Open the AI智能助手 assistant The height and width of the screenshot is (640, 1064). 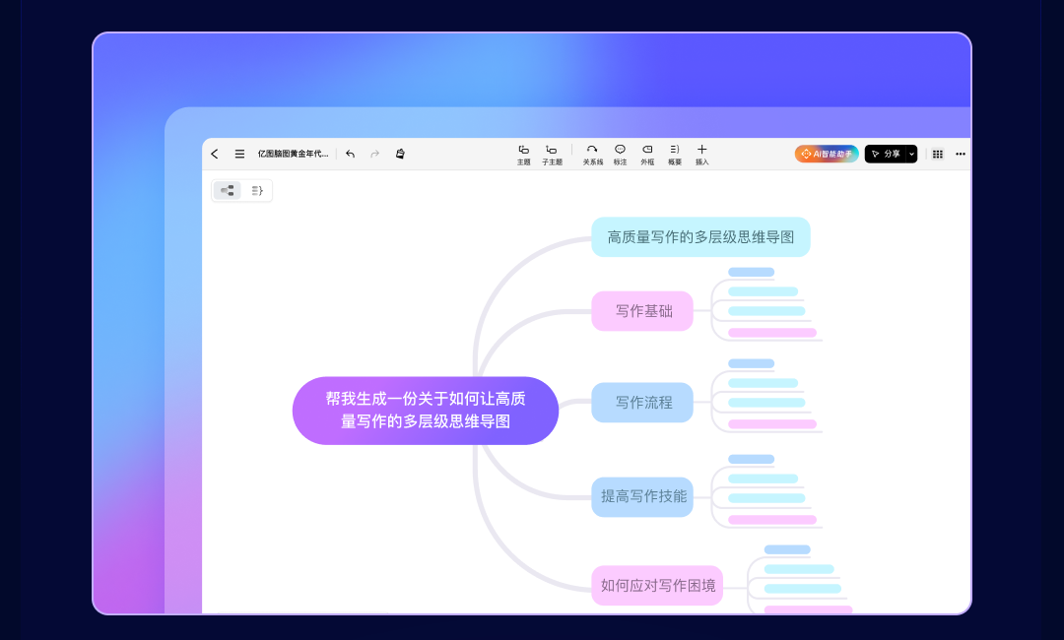[x=827, y=154]
